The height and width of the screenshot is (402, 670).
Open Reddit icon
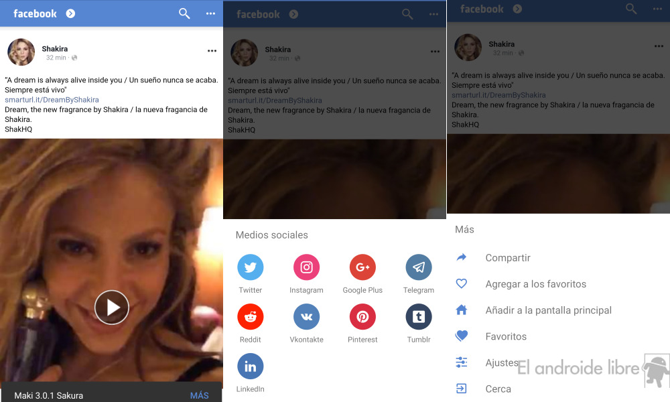[x=251, y=316]
